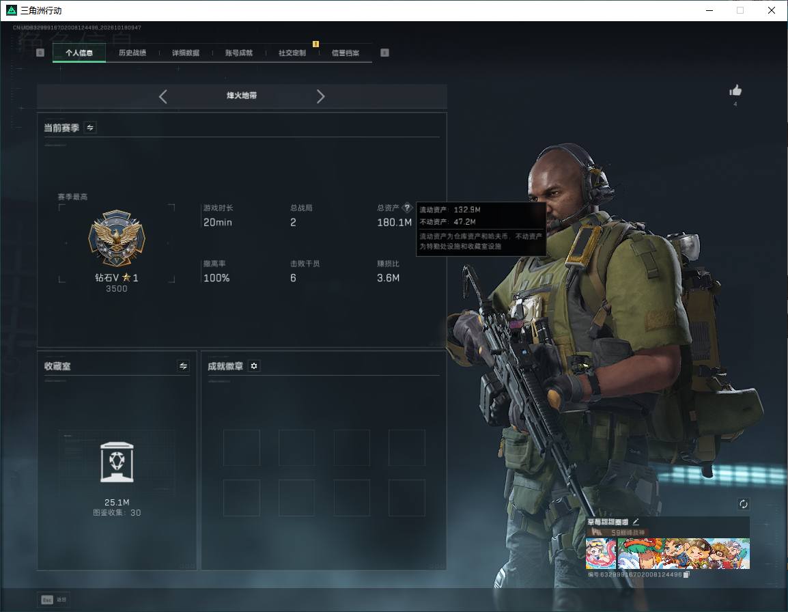Screen dimensions: 788x612
Task: Click the 赚损比 value 3.6M
Action: coord(389,278)
